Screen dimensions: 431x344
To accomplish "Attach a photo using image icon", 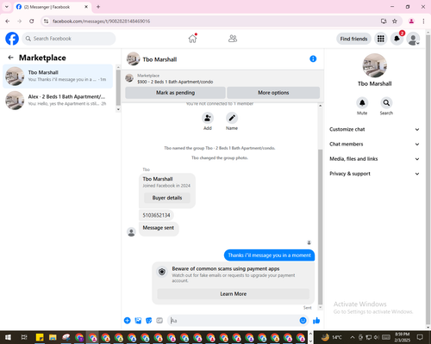I will click(138, 321).
